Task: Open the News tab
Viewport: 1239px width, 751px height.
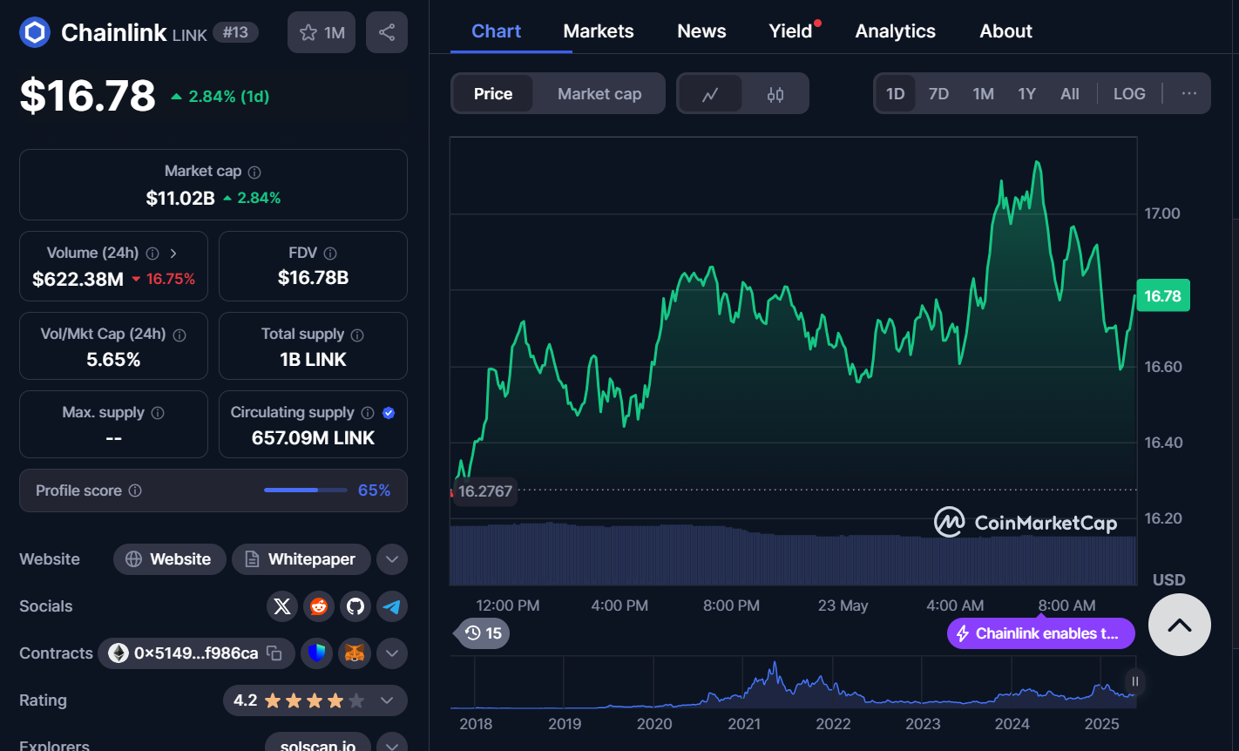Action: pyautogui.click(x=701, y=31)
